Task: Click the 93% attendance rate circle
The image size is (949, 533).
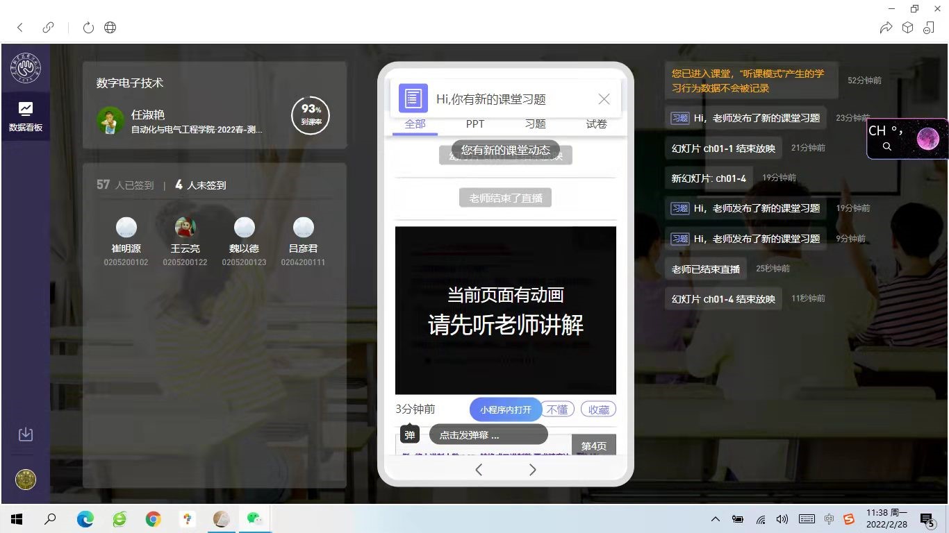Action: [310, 116]
